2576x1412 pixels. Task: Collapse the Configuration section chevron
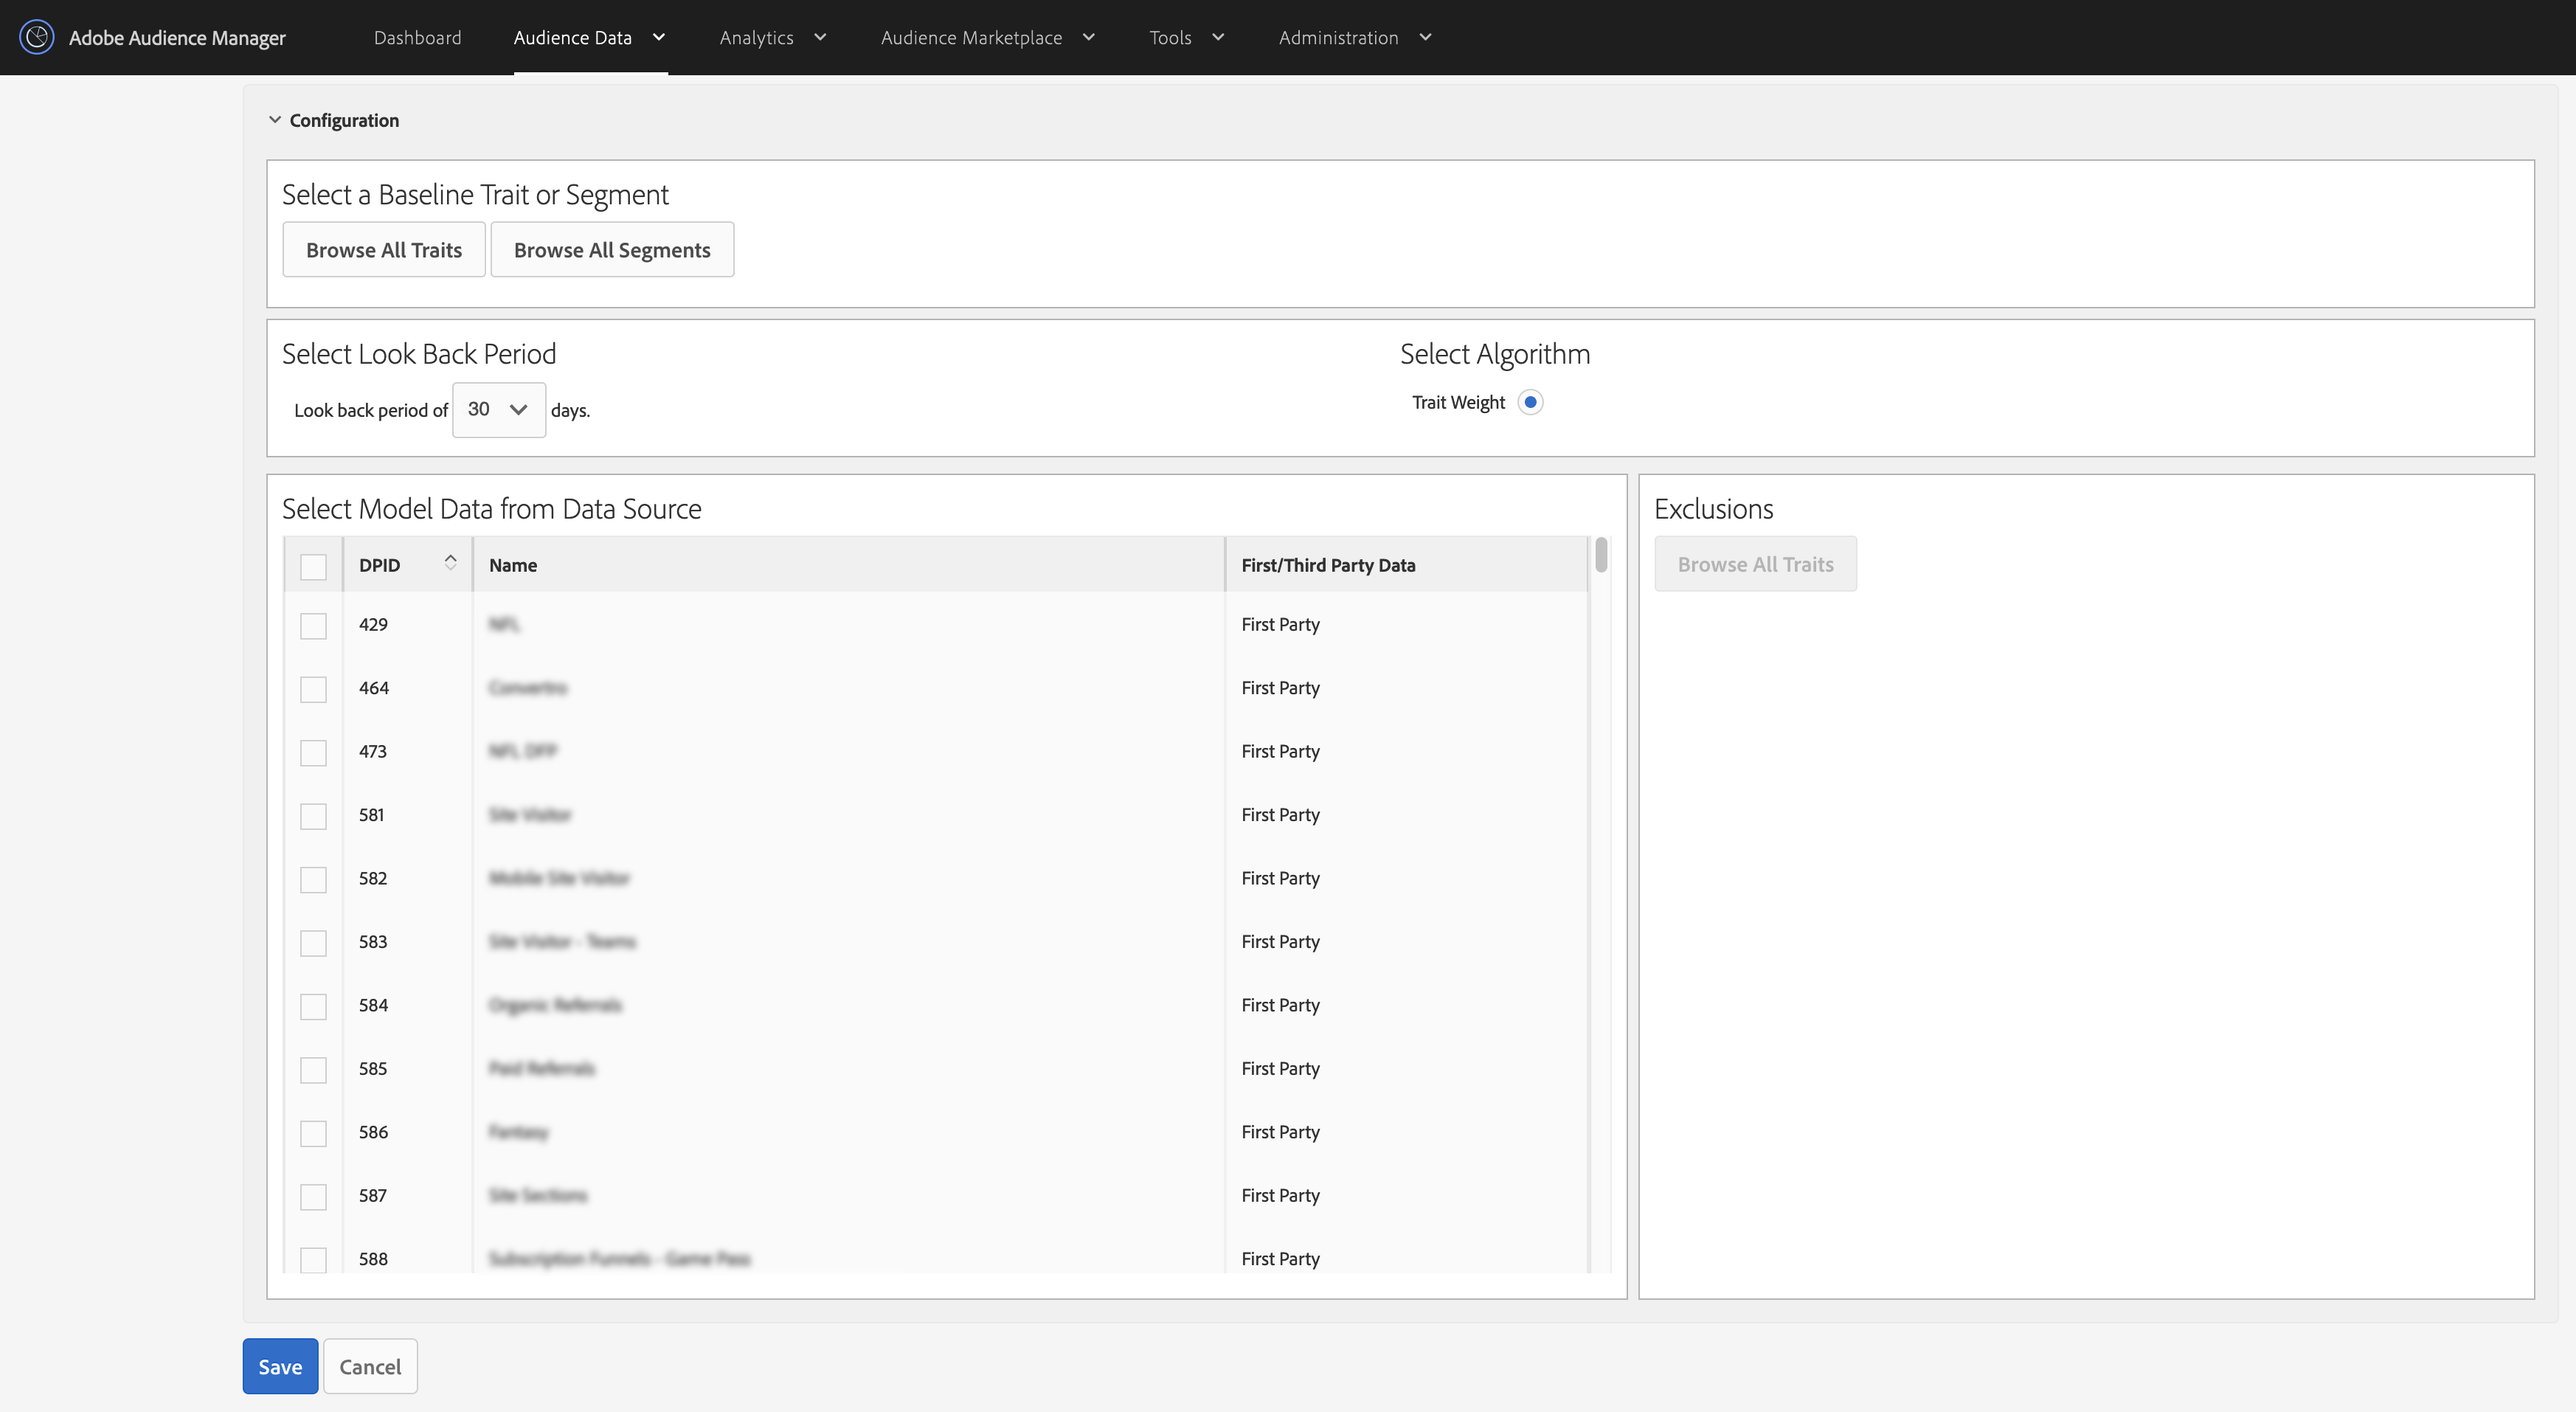coord(274,120)
